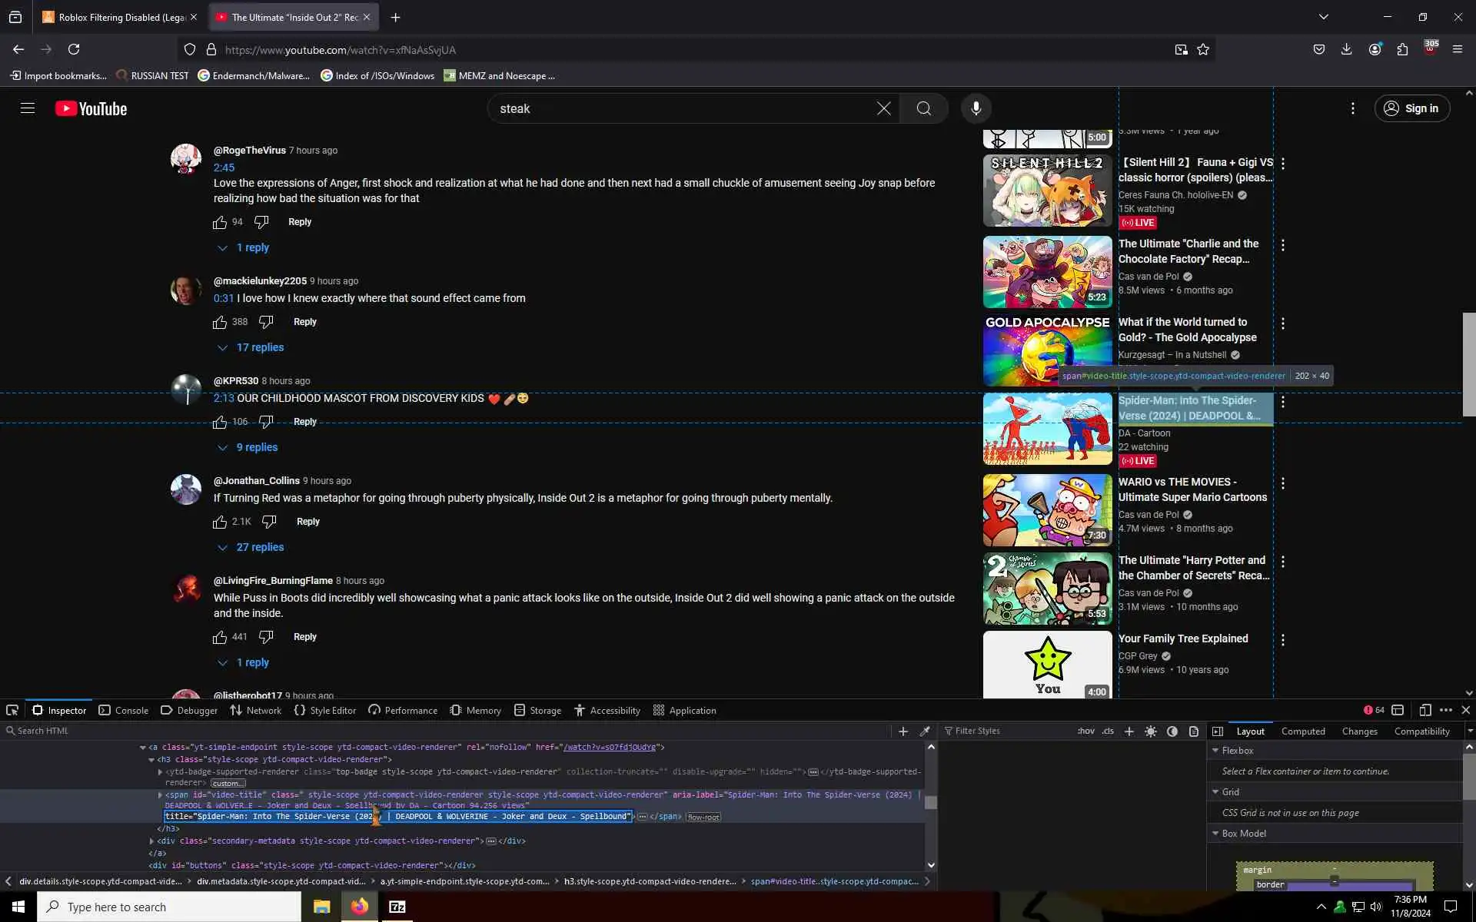Toggle light color scheme simulation
Viewport: 1476px width, 922px height.
pos(1151,731)
